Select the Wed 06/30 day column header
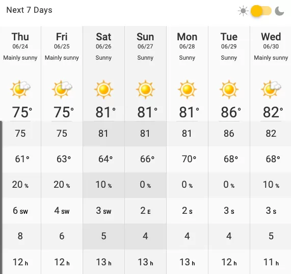This screenshot has width=291, height=274. point(271,40)
